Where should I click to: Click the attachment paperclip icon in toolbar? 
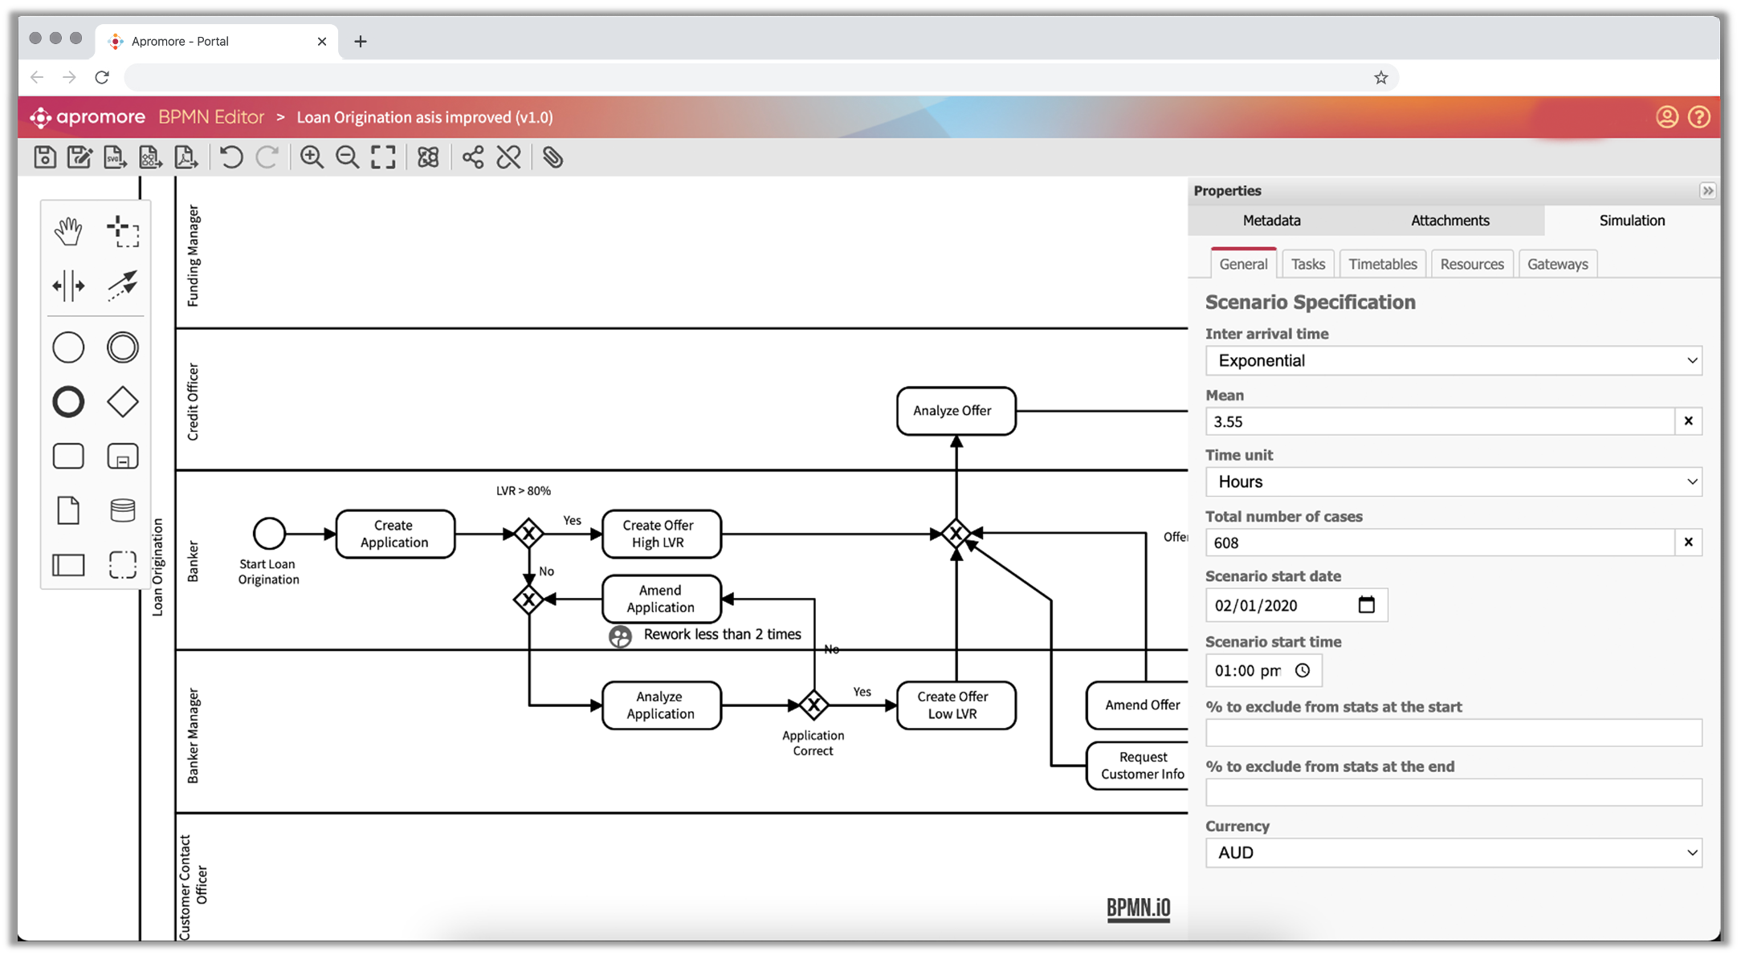552,157
